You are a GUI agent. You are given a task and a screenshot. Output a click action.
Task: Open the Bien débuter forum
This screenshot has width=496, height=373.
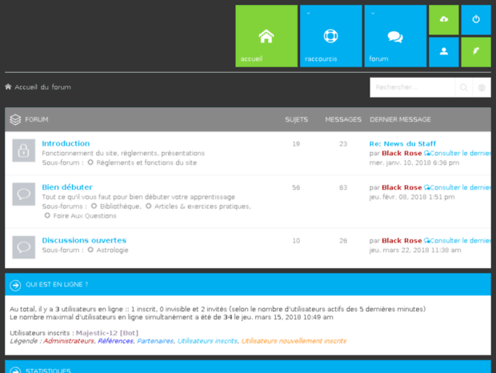point(66,187)
